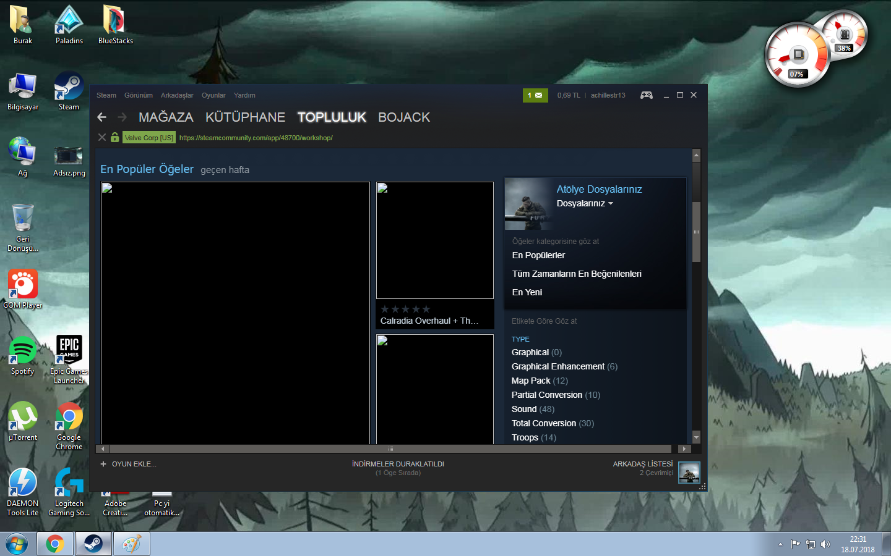Click the volume speaker tray icon
The height and width of the screenshot is (556, 891).
coord(825,544)
